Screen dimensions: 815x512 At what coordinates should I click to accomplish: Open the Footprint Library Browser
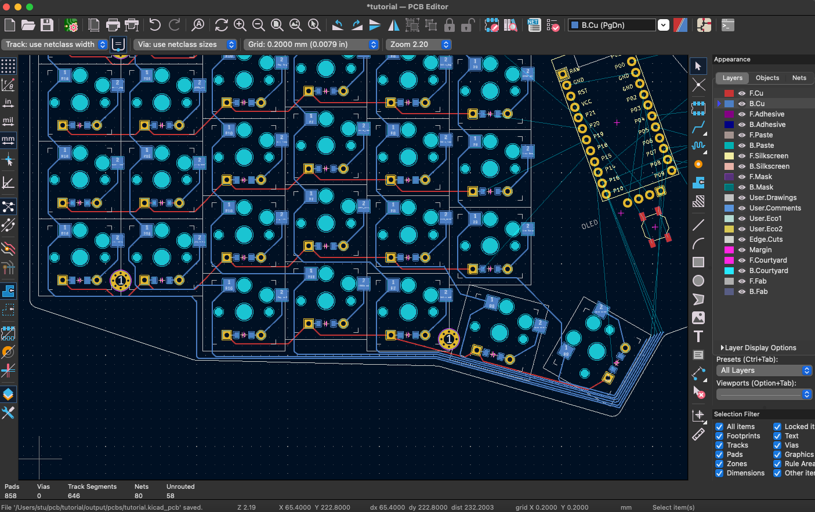(510, 25)
